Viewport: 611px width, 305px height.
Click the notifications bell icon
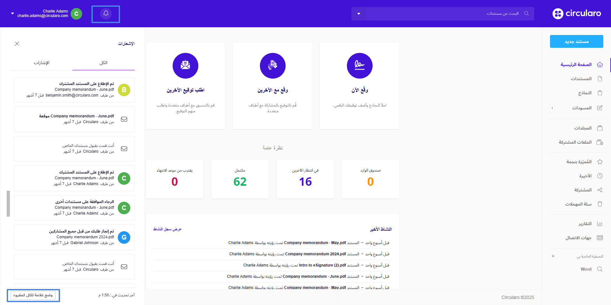click(x=106, y=14)
